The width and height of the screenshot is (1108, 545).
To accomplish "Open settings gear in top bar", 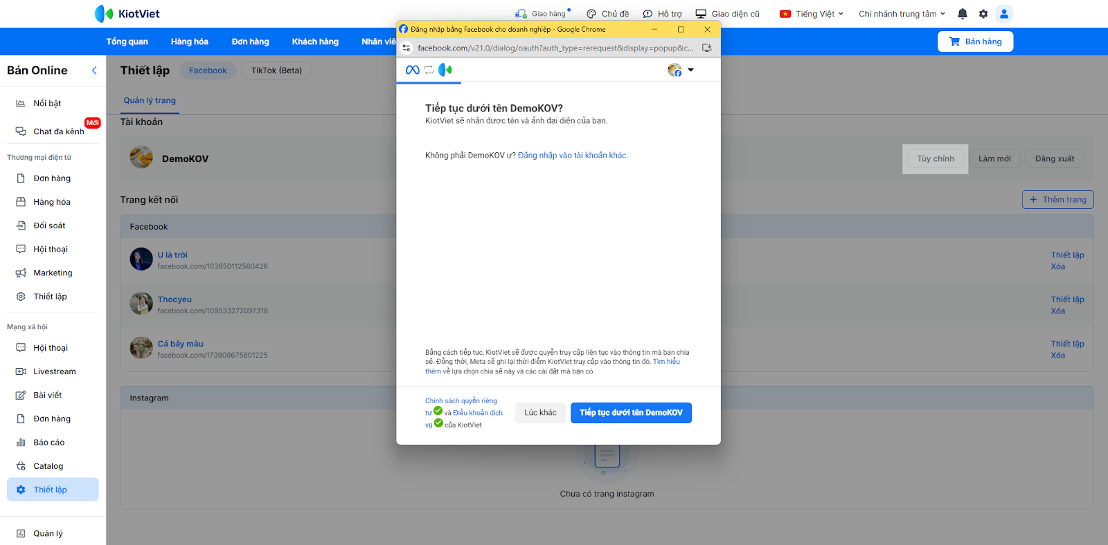I will pyautogui.click(x=983, y=14).
